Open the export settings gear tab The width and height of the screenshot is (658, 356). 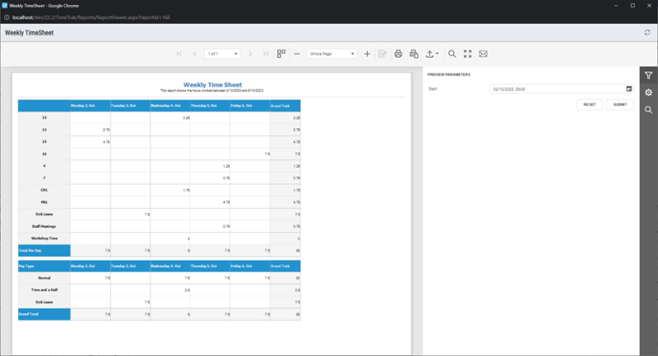tap(649, 93)
